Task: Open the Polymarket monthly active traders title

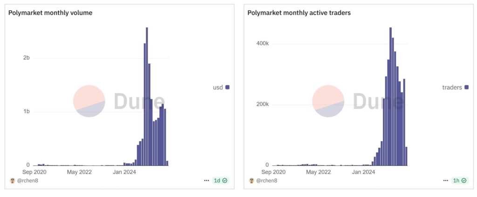Action: click(x=299, y=13)
